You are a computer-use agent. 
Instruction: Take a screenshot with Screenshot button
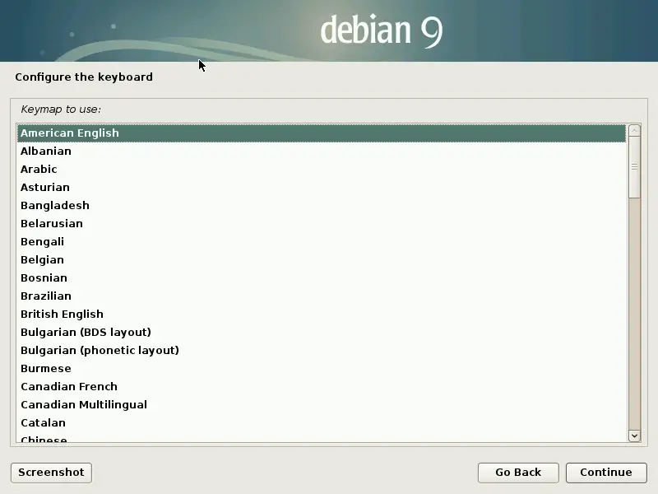51,472
